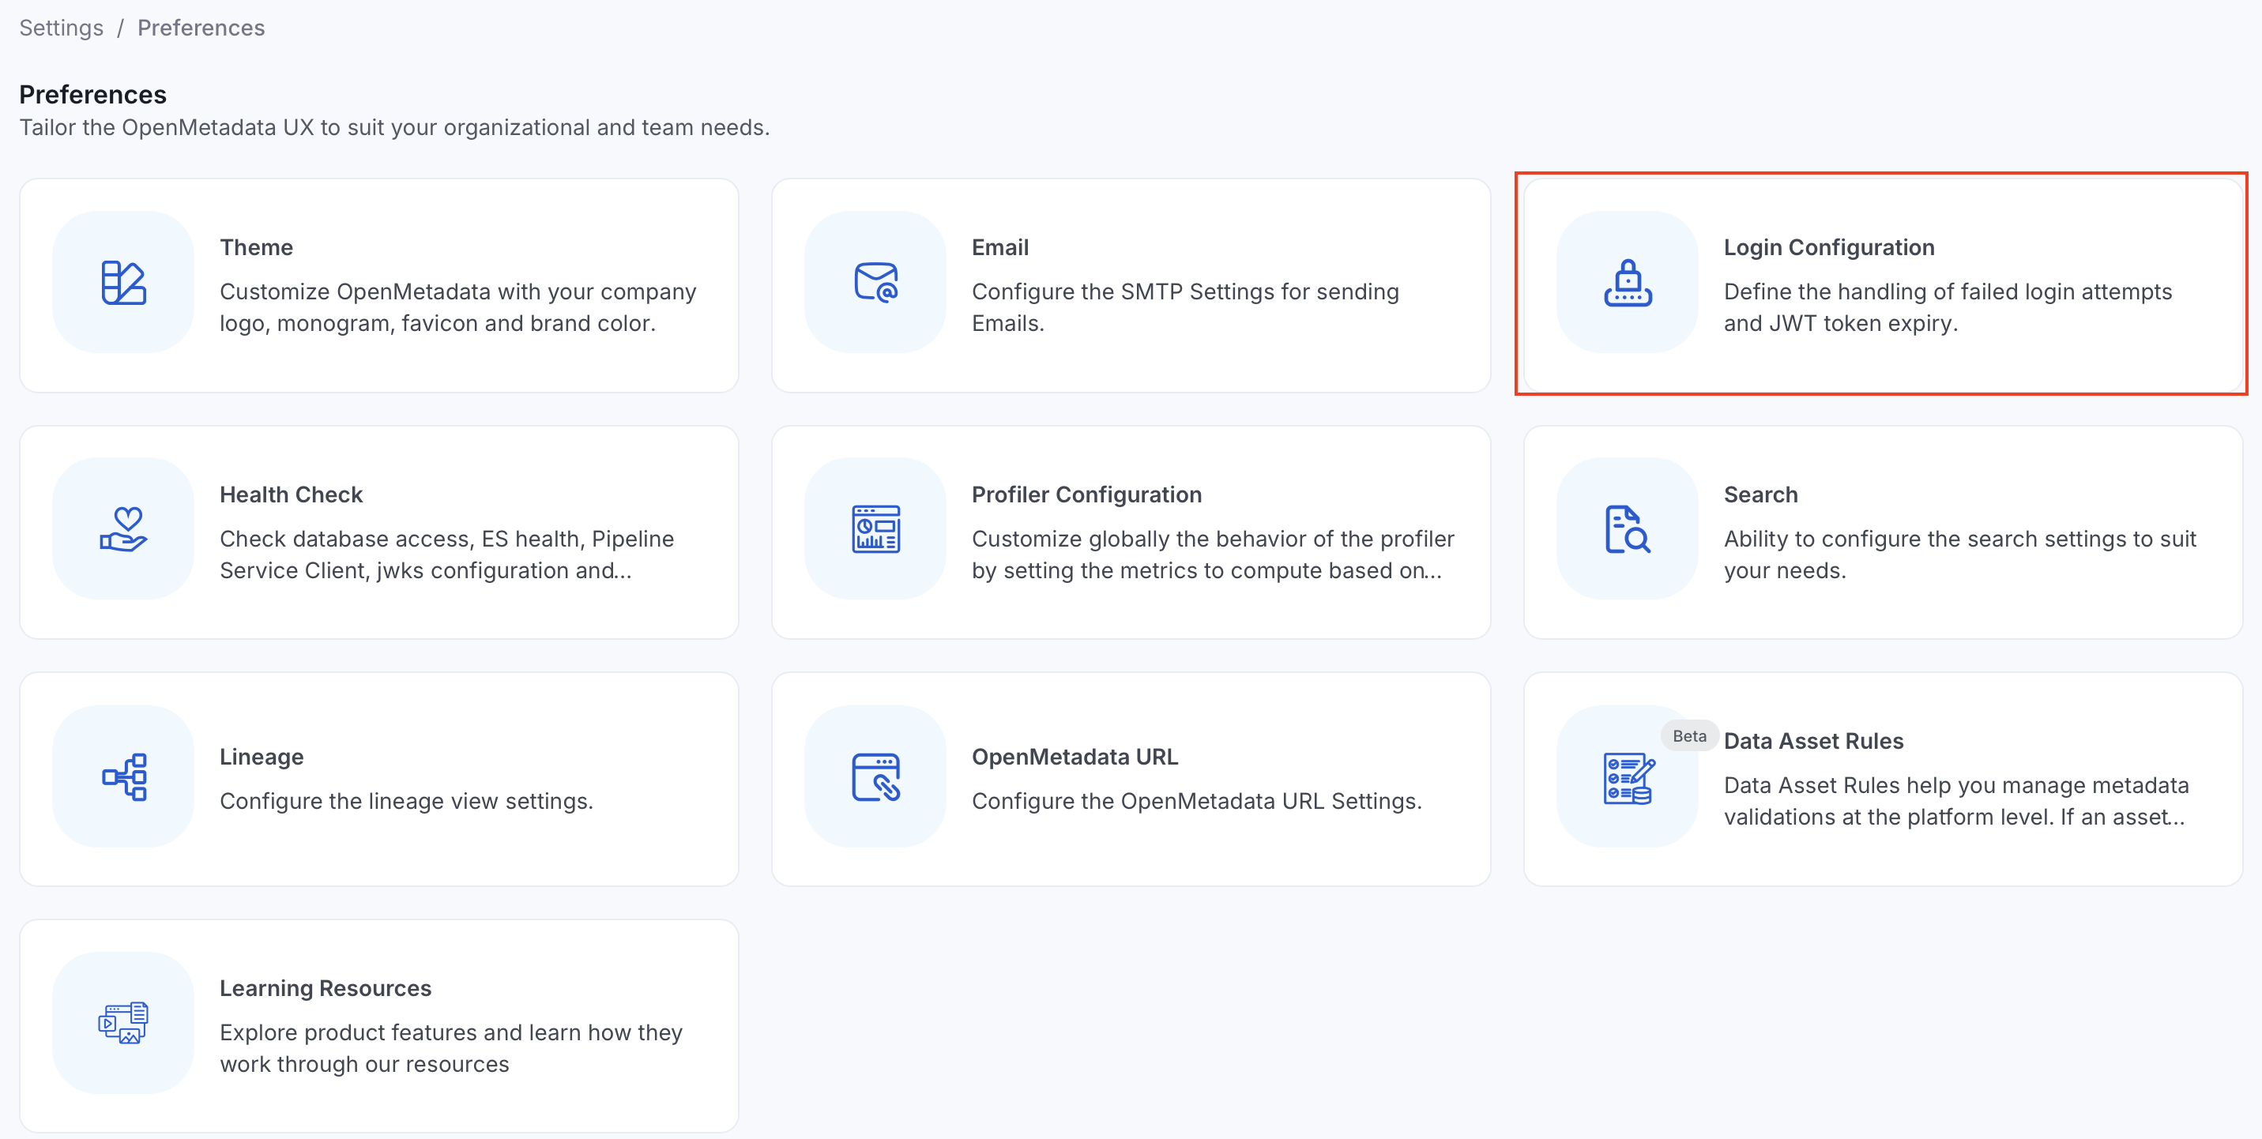Image resolution: width=2262 pixels, height=1139 pixels.
Task: Click the Theme palette icon
Action: [123, 282]
